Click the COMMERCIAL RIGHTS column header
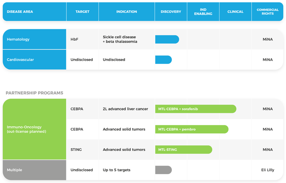 [267, 12]
